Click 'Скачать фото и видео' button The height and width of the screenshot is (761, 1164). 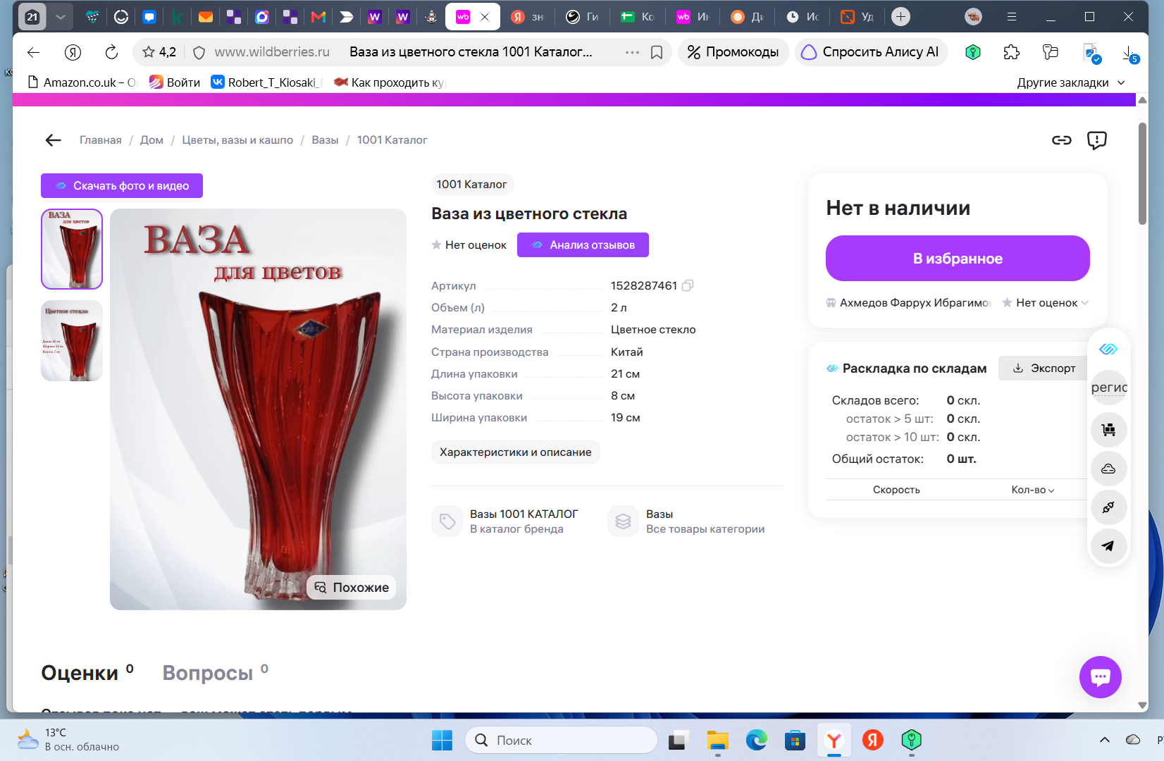(x=122, y=186)
